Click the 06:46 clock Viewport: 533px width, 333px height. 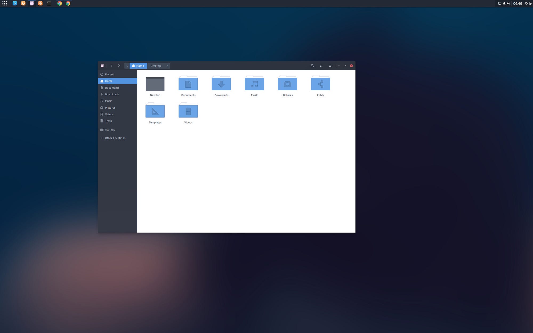[x=518, y=3]
